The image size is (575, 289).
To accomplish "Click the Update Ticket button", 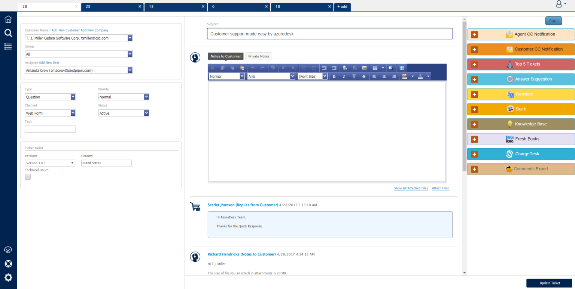I will (549, 283).
